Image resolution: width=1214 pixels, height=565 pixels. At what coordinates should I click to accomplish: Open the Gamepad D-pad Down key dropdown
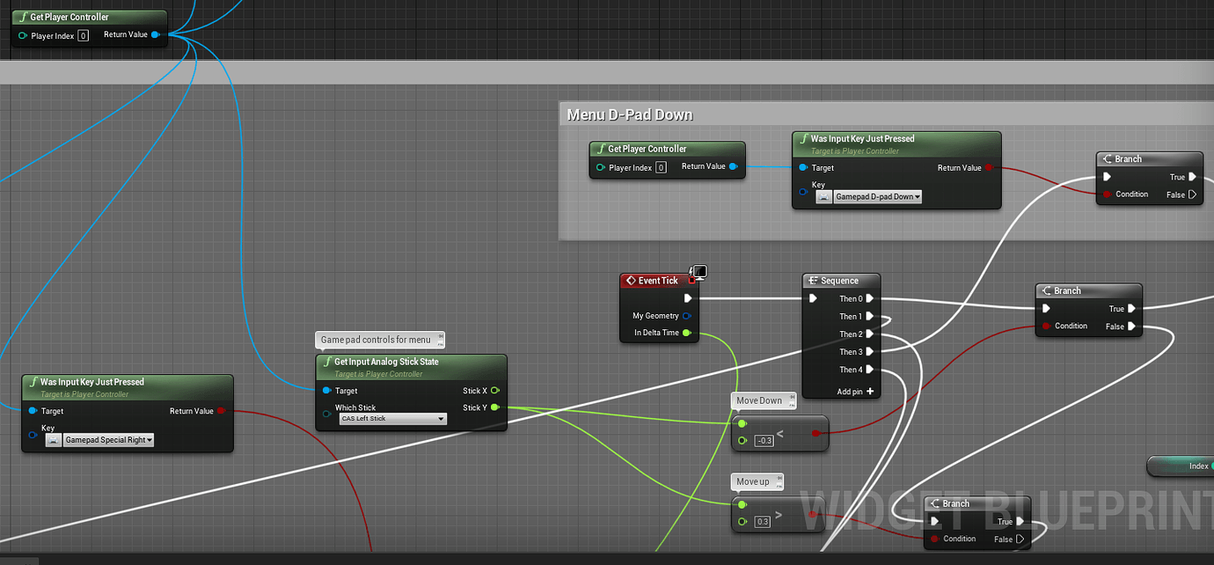click(878, 197)
